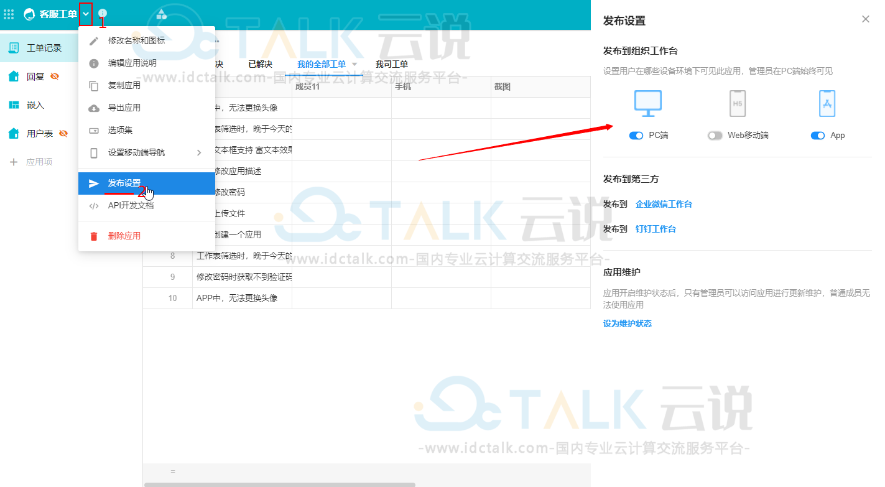Add a new 应用项 in sidebar
Image resolution: width=885 pixels, height=487 pixels.
39,162
